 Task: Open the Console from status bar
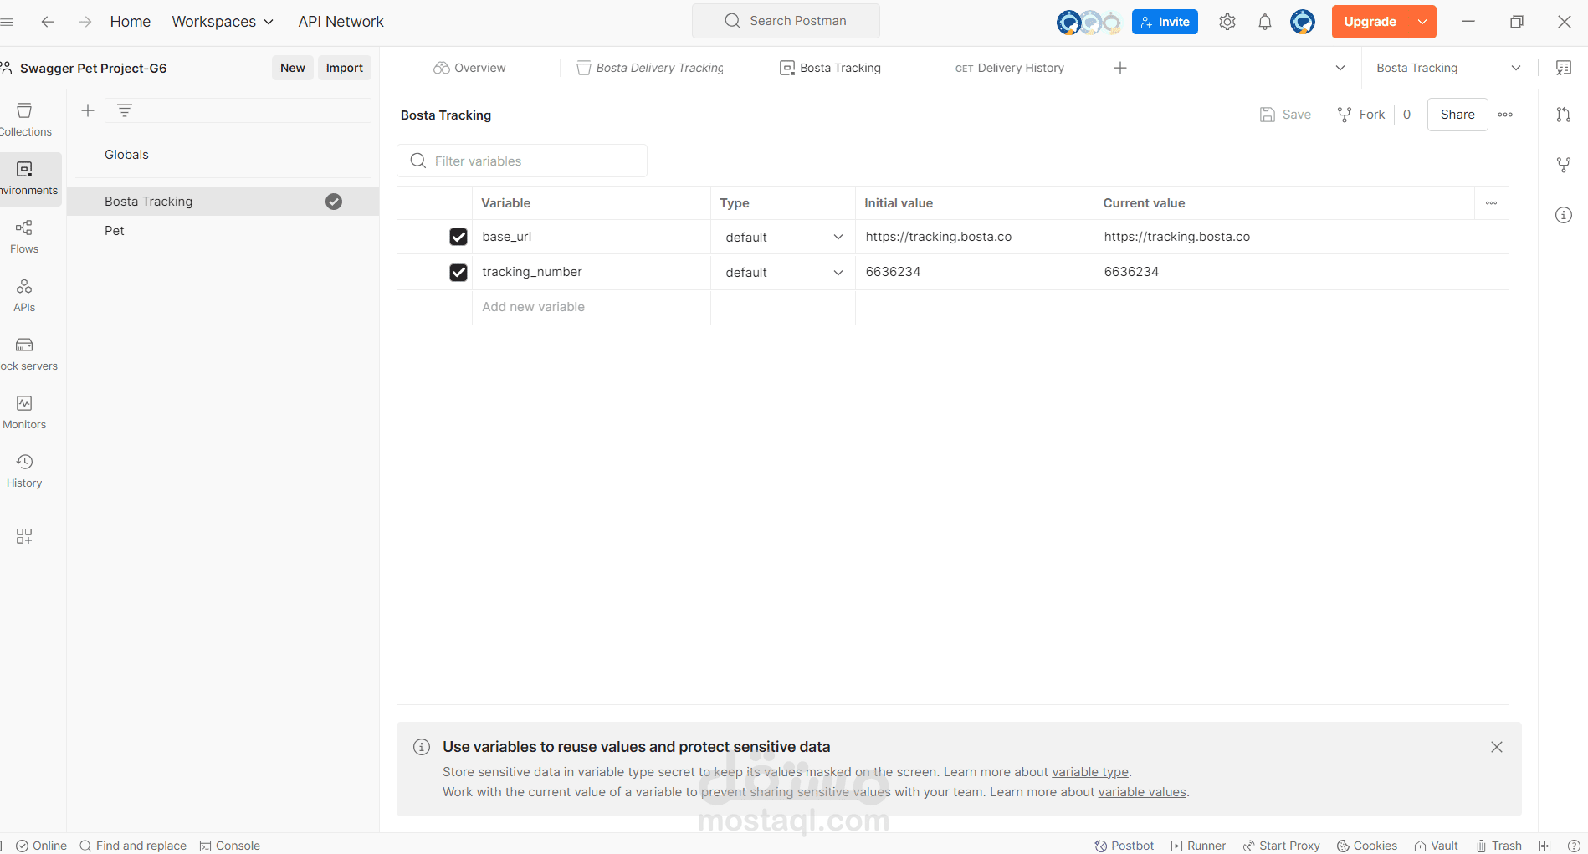pyautogui.click(x=230, y=846)
